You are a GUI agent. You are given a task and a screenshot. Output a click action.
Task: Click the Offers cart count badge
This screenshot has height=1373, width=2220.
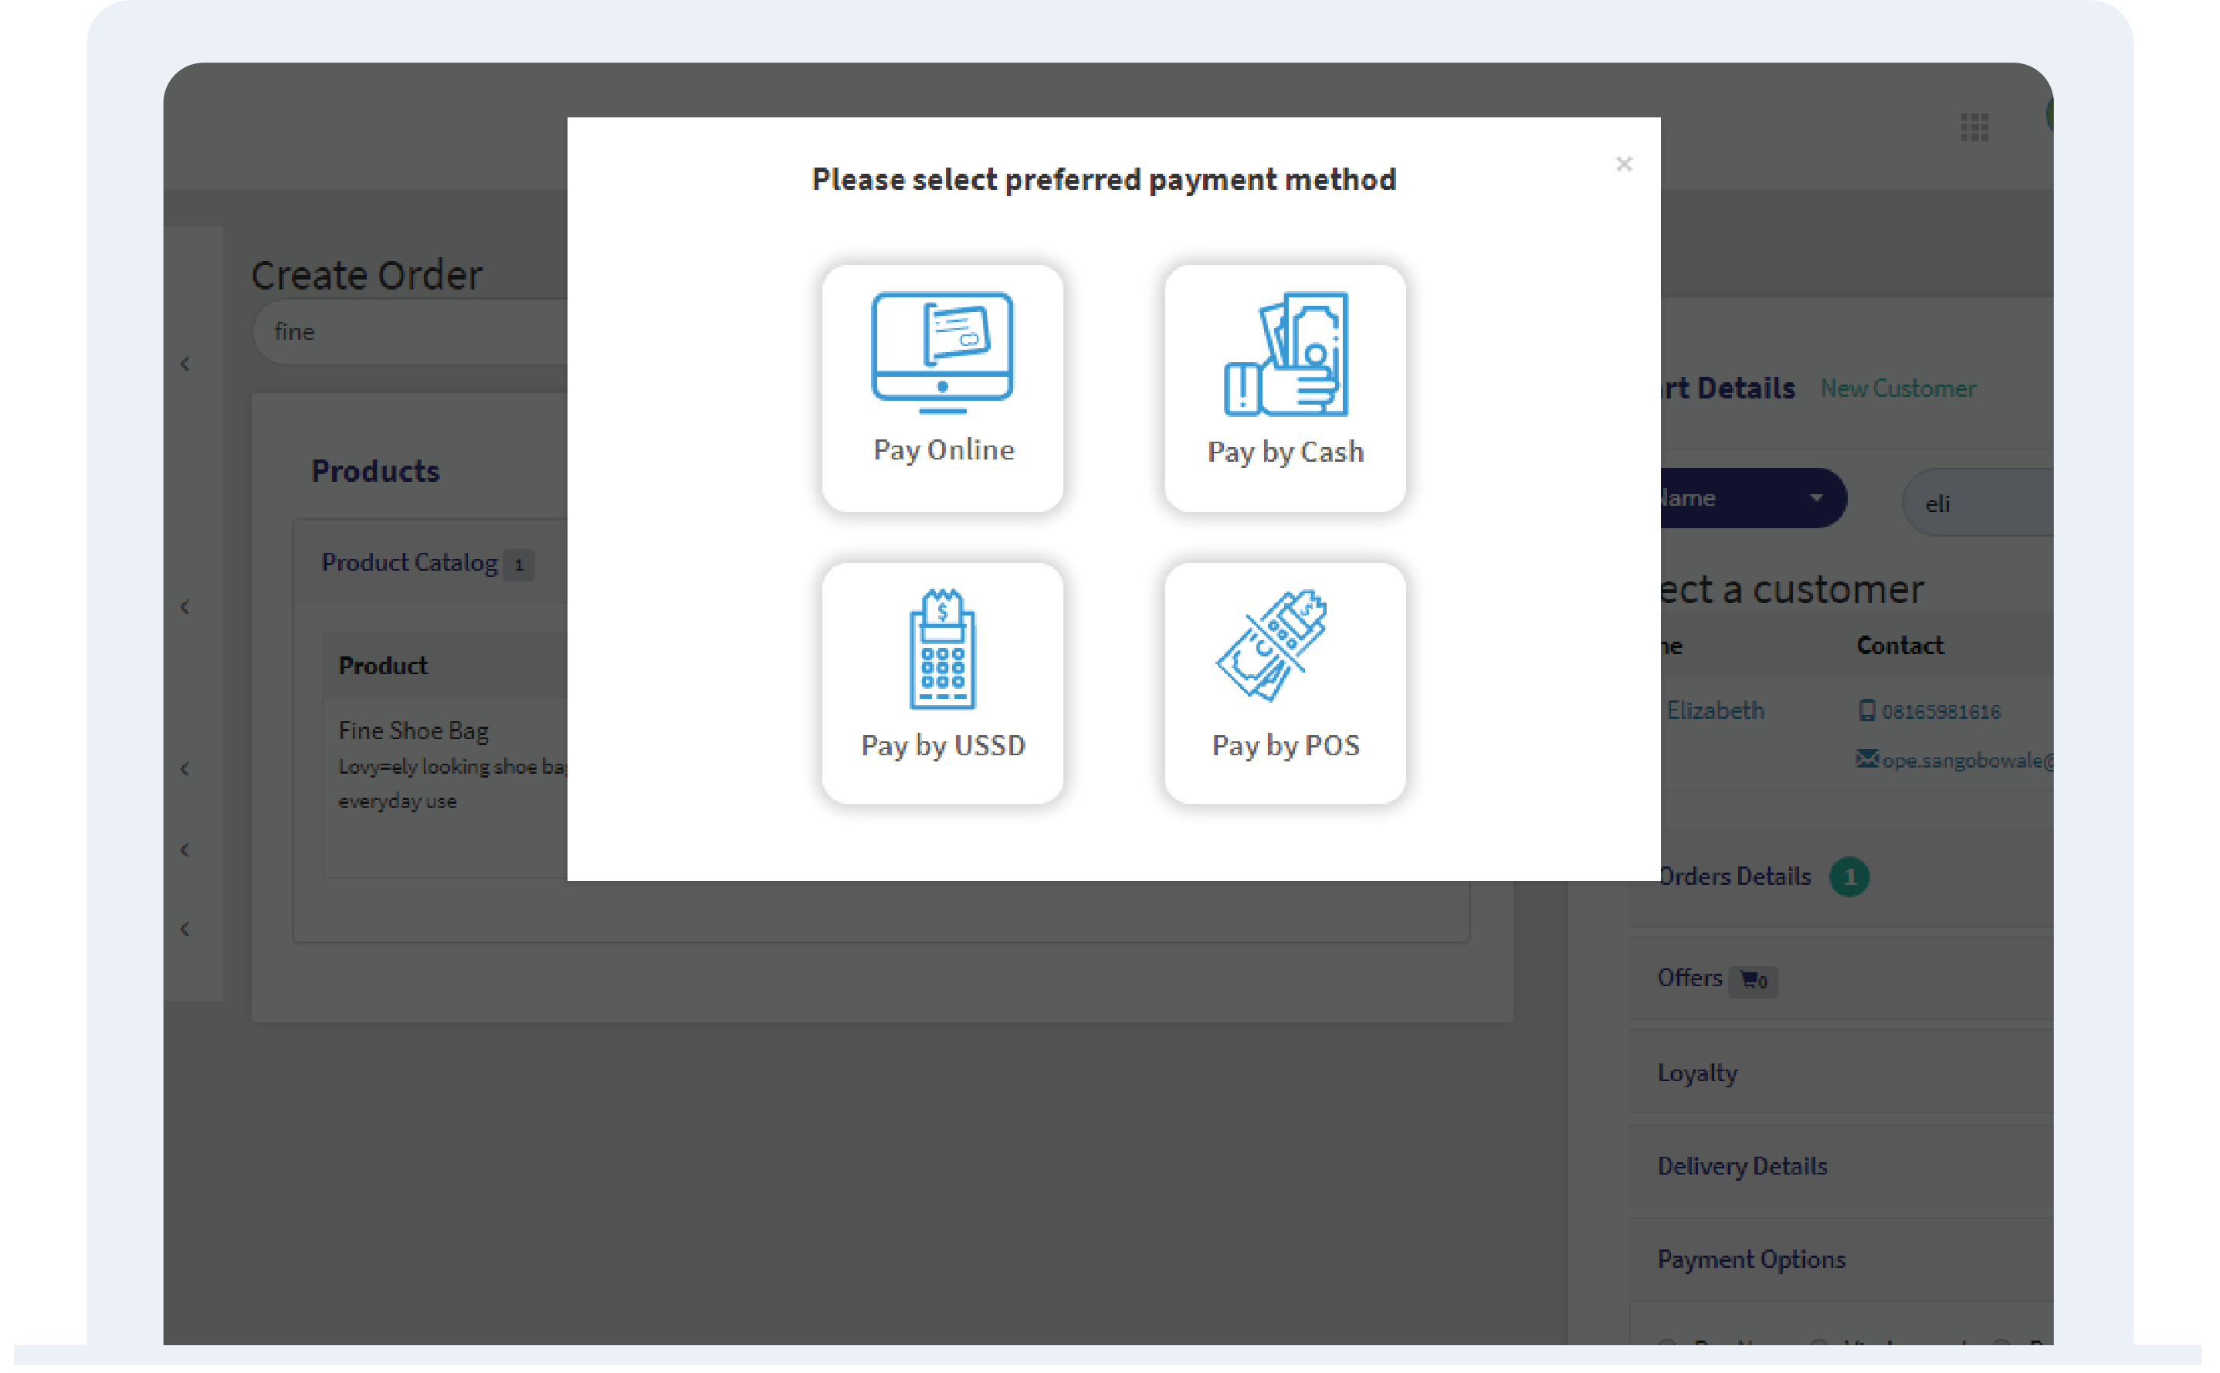pyautogui.click(x=1752, y=981)
